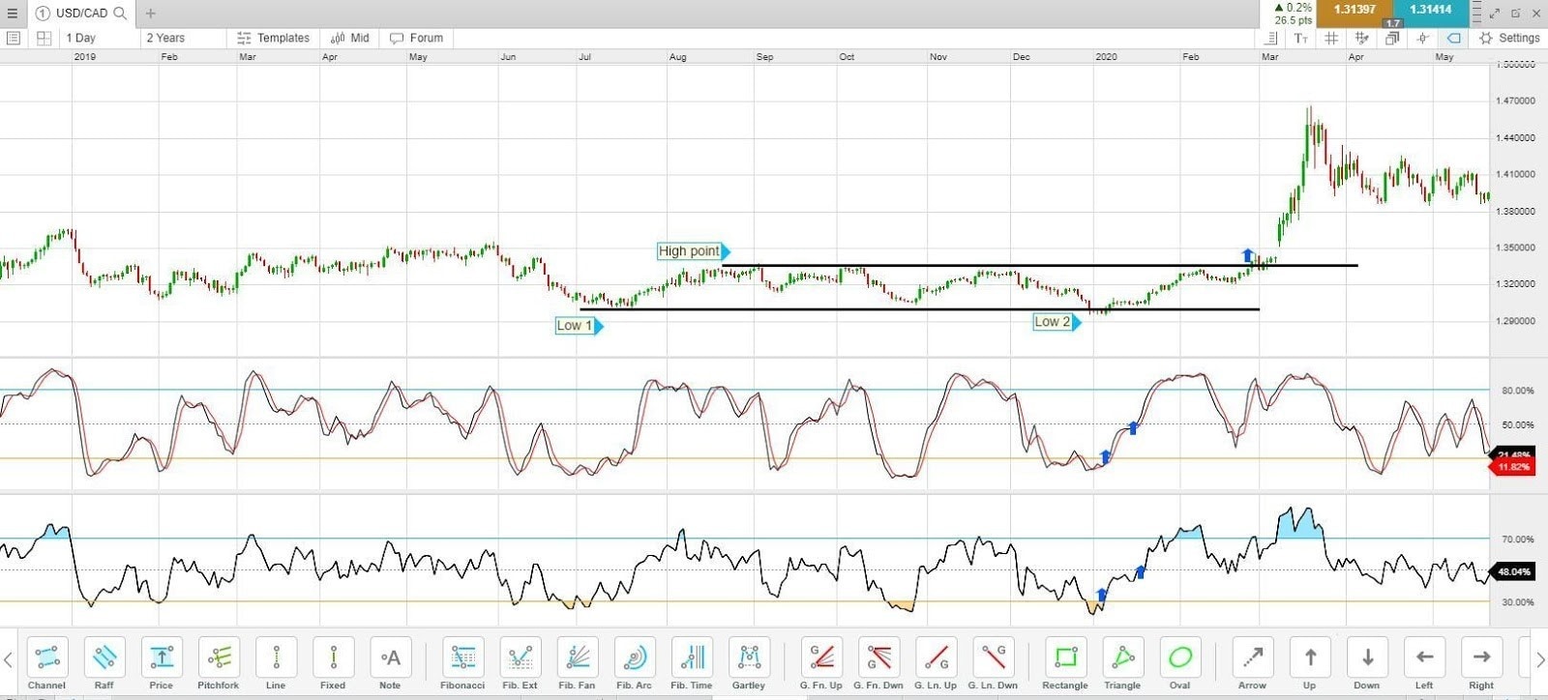Select the Fib. Time tool

(x=692, y=663)
